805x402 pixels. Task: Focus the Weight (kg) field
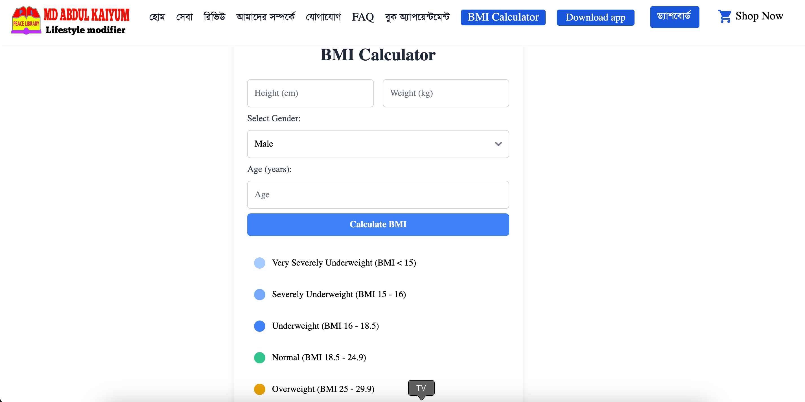446,93
